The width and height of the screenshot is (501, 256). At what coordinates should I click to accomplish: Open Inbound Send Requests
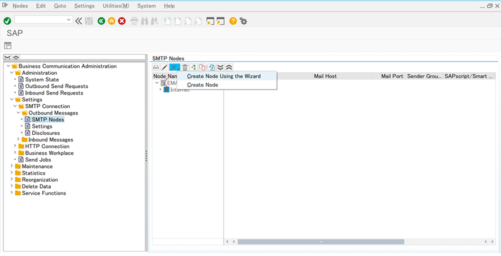(x=54, y=93)
